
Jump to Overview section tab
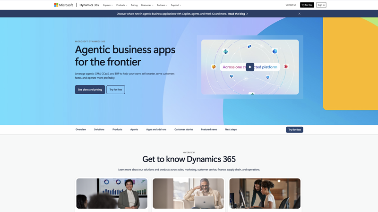point(81,129)
